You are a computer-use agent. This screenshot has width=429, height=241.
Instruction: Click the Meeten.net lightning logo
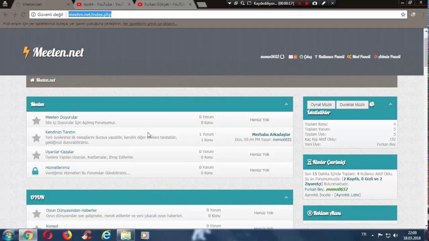pyautogui.click(x=53, y=53)
